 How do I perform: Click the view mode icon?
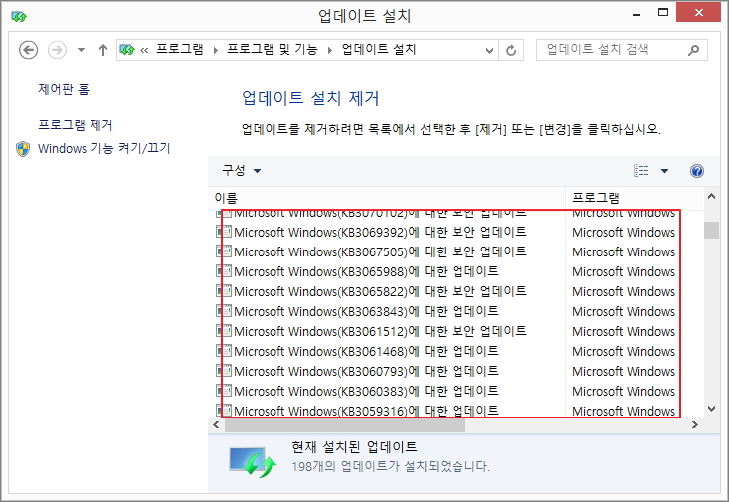(640, 171)
